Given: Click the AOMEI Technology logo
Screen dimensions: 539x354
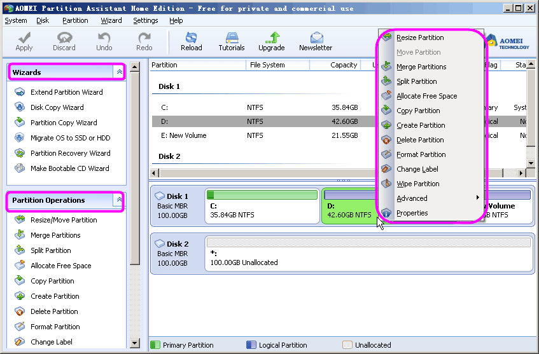Looking at the screenshot, I should point(508,43).
